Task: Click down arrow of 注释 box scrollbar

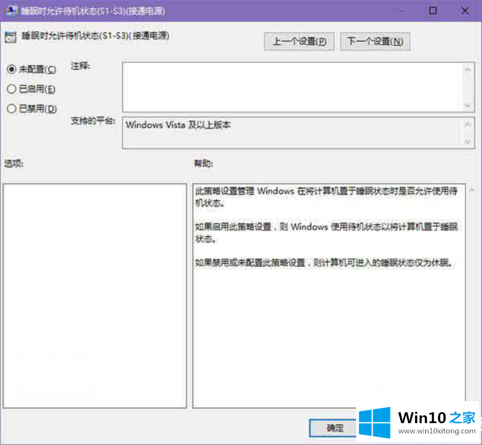Action: [468, 105]
